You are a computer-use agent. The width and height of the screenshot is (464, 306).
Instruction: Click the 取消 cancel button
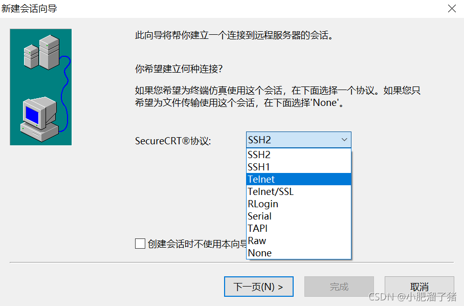click(x=419, y=287)
